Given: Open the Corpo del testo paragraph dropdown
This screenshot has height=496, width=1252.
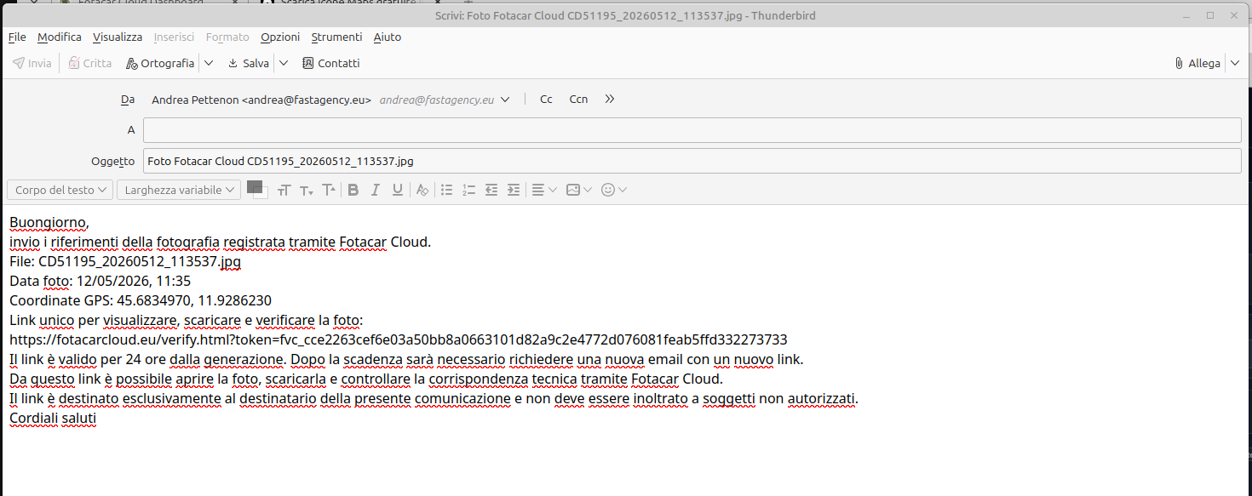Looking at the screenshot, I should click(60, 190).
